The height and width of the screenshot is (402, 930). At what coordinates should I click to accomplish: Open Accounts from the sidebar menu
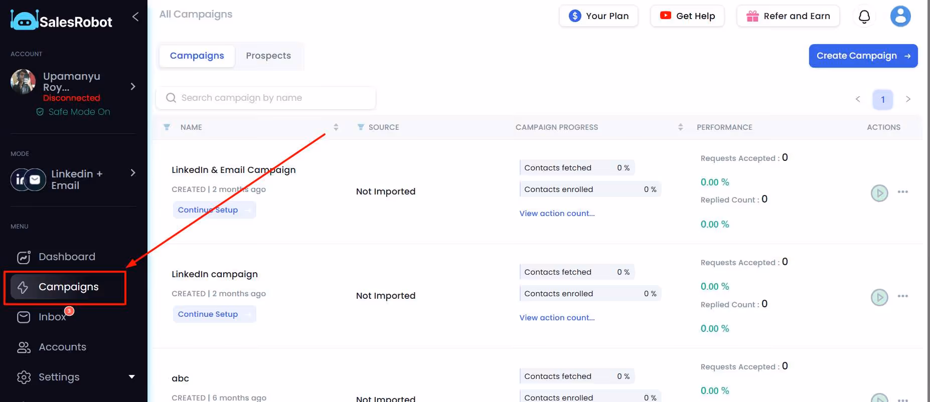click(62, 347)
